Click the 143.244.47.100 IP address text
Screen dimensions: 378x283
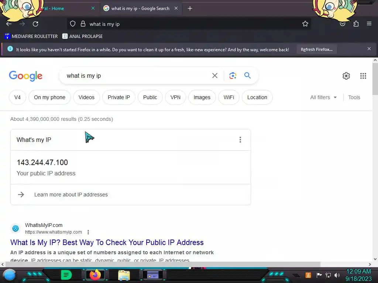click(42, 163)
